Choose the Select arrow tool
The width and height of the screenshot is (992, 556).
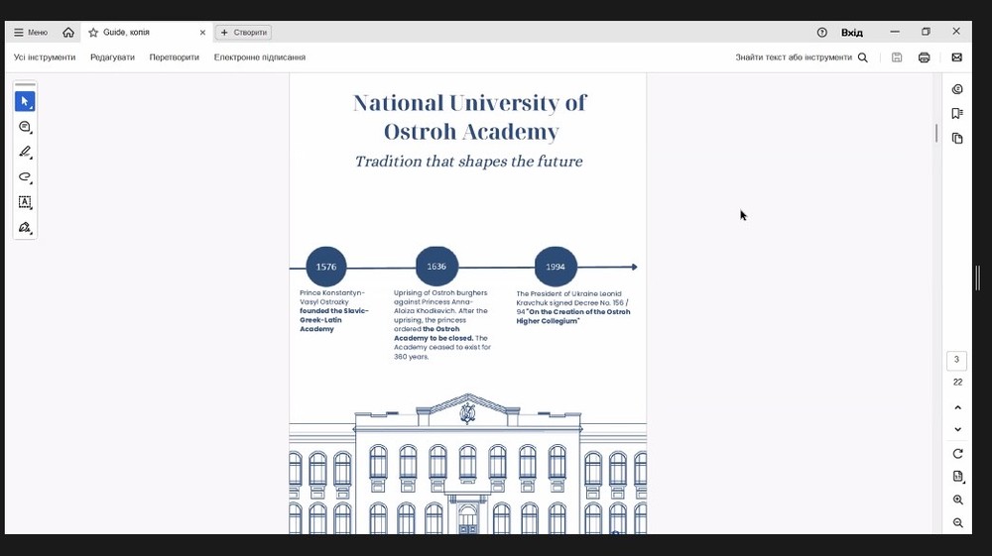25,101
